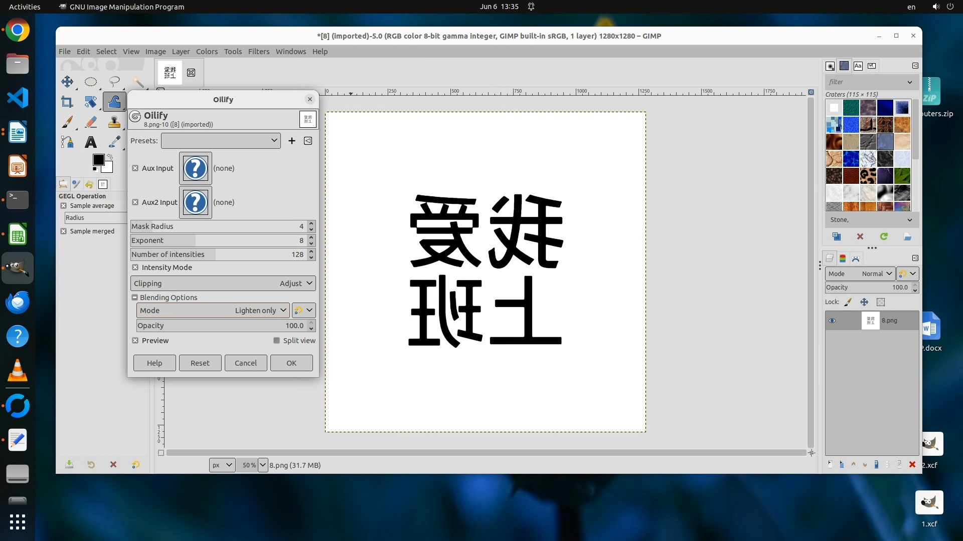This screenshot has width=963, height=541.
Task: Toggle the Intensity Mode checkbox
Action: pyautogui.click(x=135, y=267)
